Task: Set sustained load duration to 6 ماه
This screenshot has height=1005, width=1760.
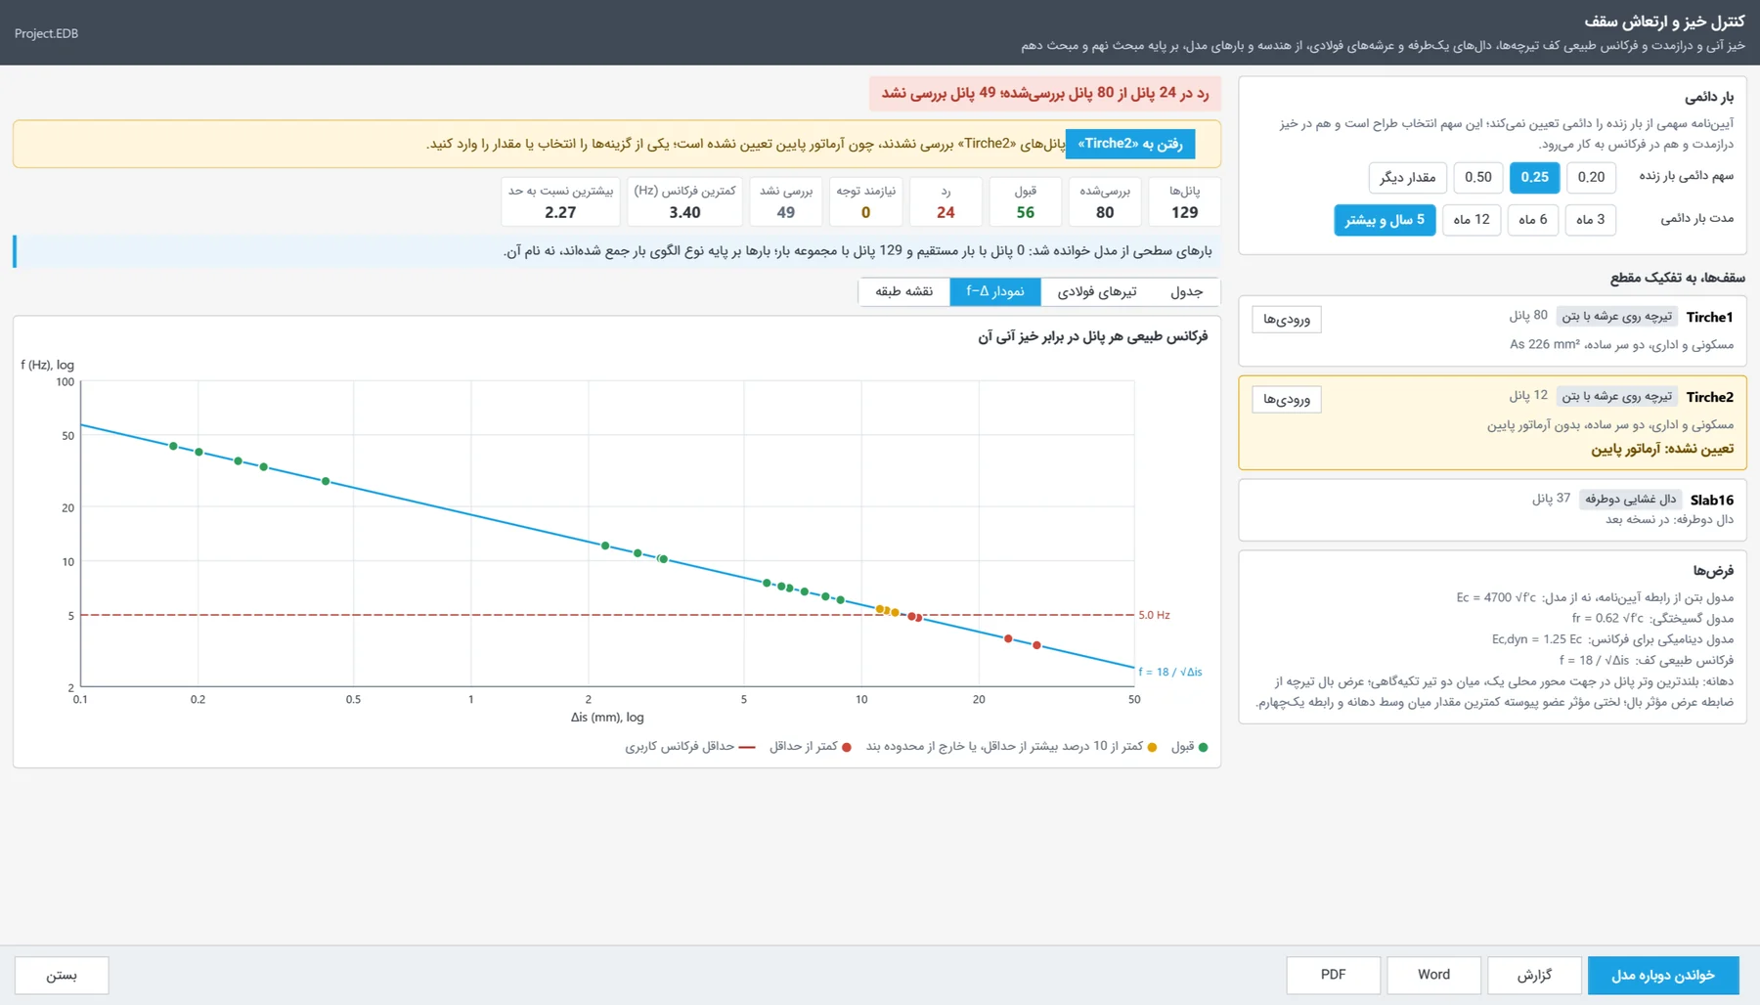Action: [x=1533, y=220]
